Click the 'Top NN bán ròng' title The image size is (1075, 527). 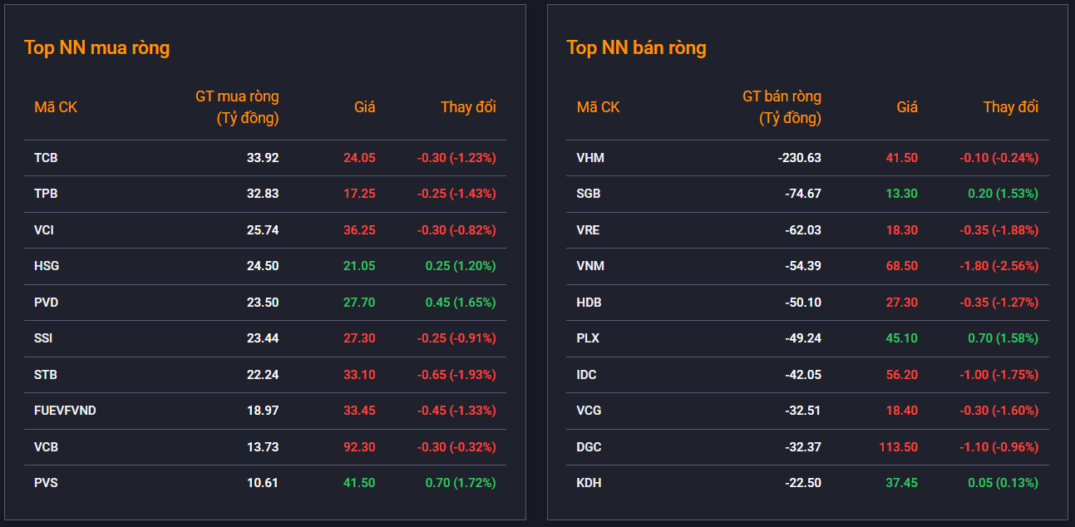[x=636, y=48]
